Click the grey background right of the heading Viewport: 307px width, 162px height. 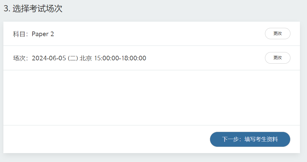pyautogui.click(x=184, y=9)
